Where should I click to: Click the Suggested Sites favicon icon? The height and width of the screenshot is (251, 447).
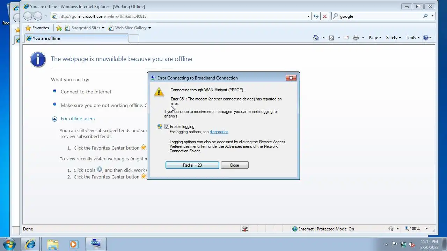[67, 28]
